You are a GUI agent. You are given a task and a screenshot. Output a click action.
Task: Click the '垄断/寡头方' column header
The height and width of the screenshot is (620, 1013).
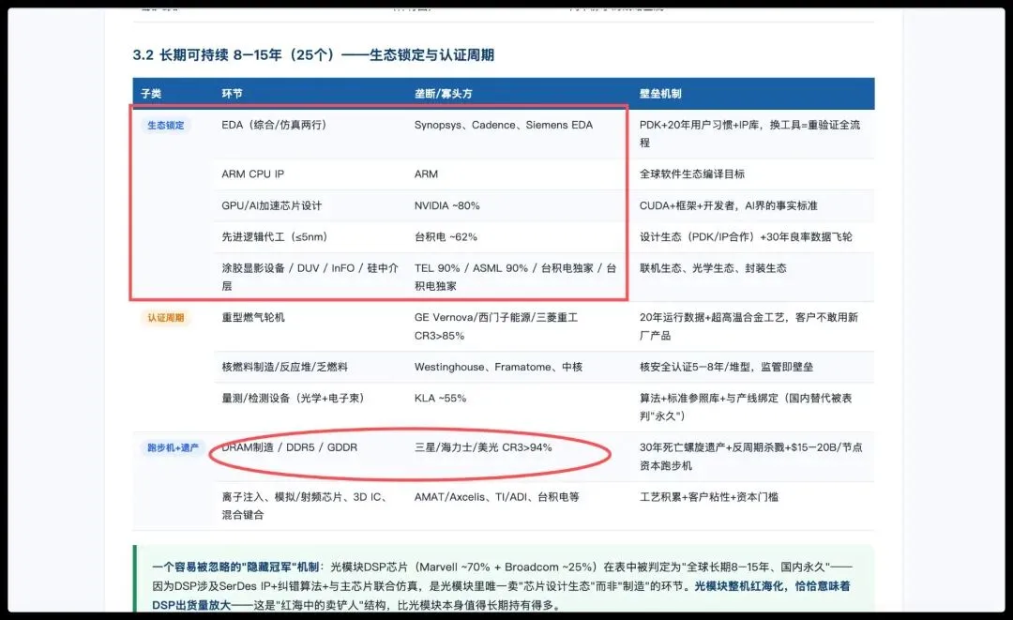pyautogui.click(x=443, y=94)
